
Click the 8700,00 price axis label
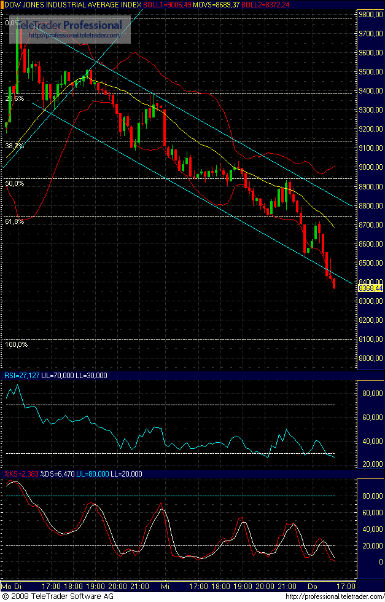(371, 224)
